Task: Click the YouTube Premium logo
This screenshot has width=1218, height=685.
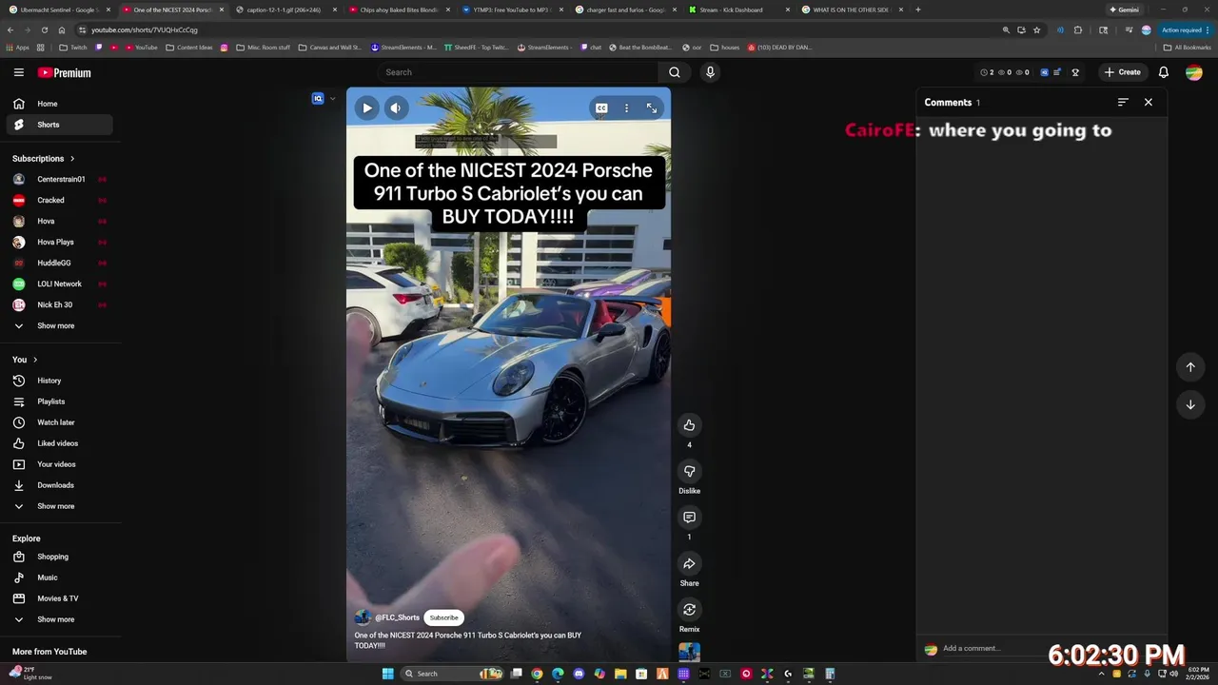Action: tap(65, 72)
